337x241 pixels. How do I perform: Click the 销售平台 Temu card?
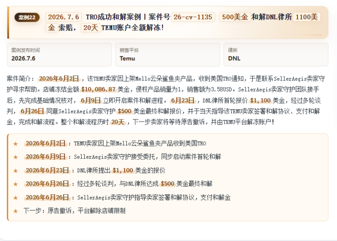167,55
